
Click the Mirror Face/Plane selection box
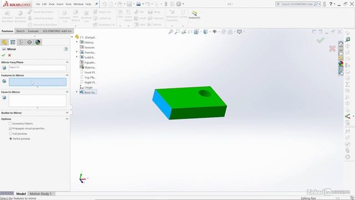click(x=38, y=68)
